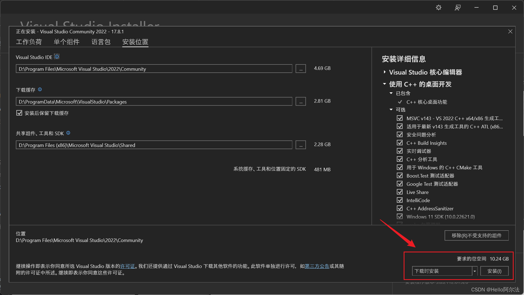
Task: Open the feedback icon in title bar
Action: click(458, 8)
